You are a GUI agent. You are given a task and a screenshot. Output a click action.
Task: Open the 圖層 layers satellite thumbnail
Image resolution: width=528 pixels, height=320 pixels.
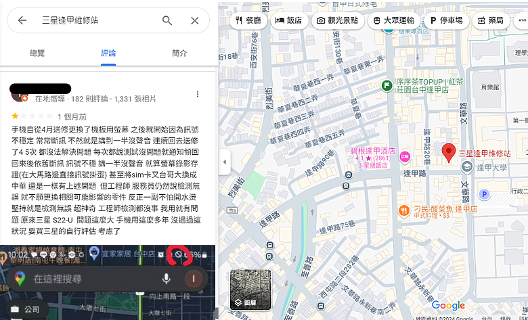(x=250, y=290)
